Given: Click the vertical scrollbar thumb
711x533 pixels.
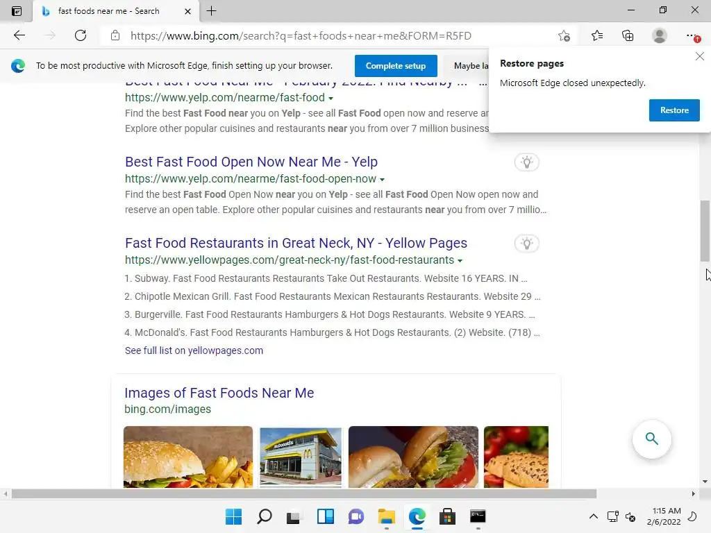Looking at the screenshot, I should [705, 230].
